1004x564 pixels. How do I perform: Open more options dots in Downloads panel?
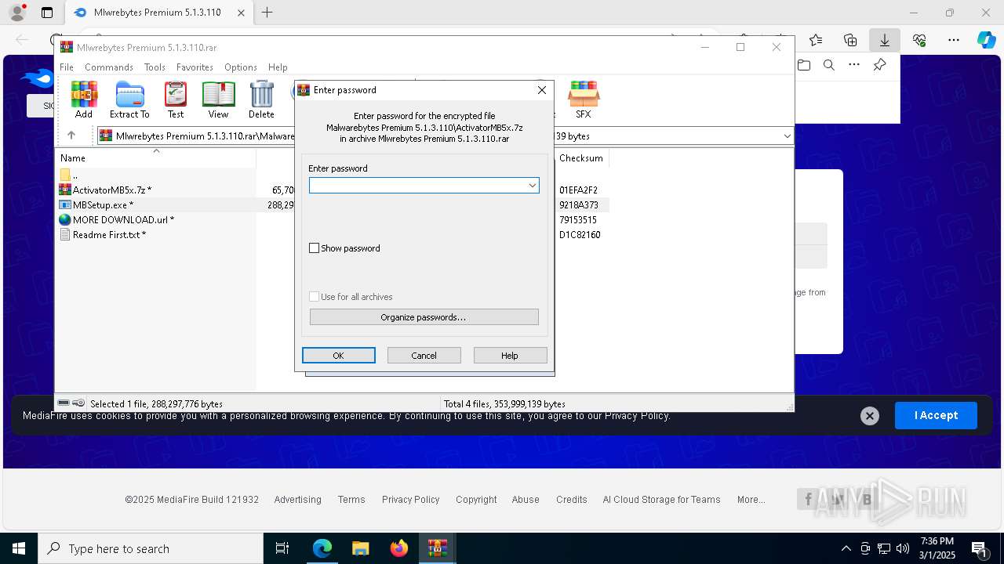[854, 65]
